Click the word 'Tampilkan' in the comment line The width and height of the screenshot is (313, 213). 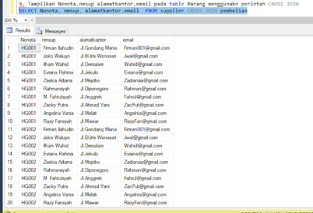click(41, 4)
